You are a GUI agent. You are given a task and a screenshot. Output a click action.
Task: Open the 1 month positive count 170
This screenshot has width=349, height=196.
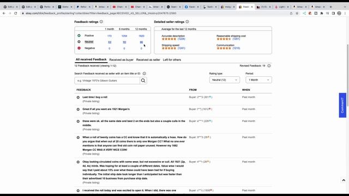tap(109, 36)
